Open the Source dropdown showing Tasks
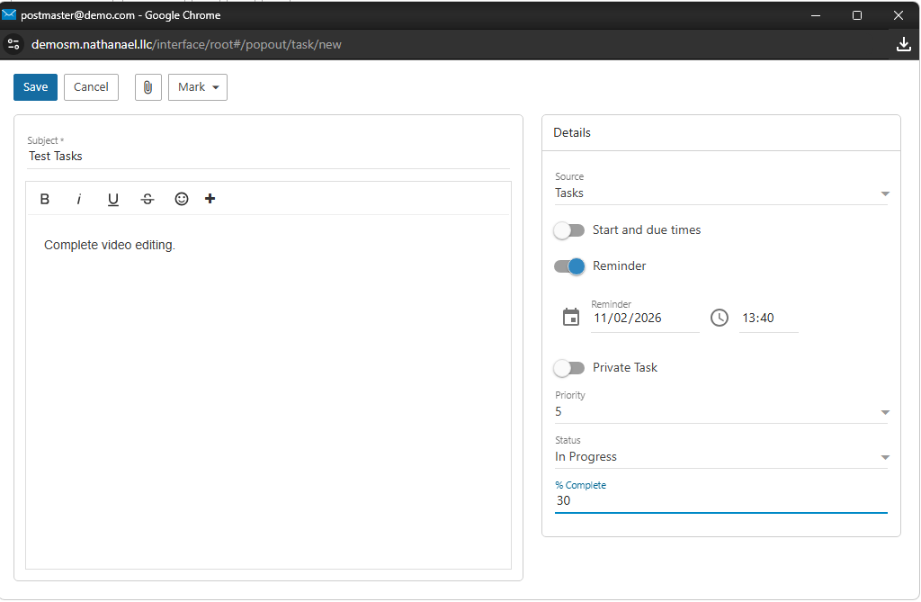 tap(720, 193)
